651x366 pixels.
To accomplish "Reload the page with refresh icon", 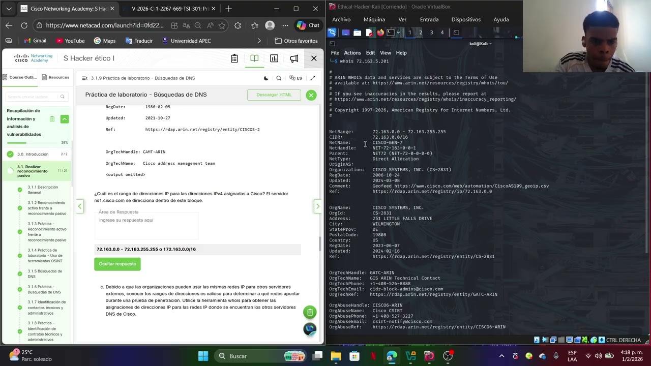I will (x=24, y=25).
